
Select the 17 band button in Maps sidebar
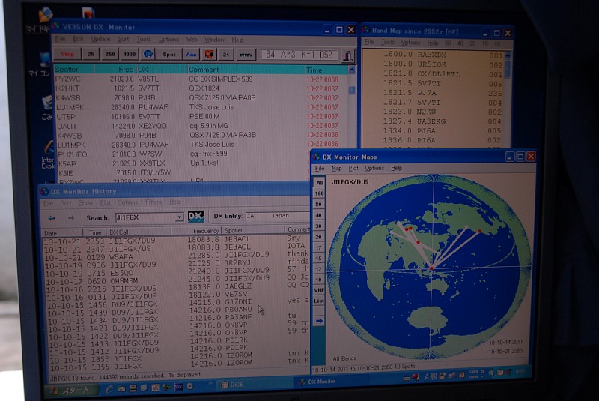(x=319, y=247)
